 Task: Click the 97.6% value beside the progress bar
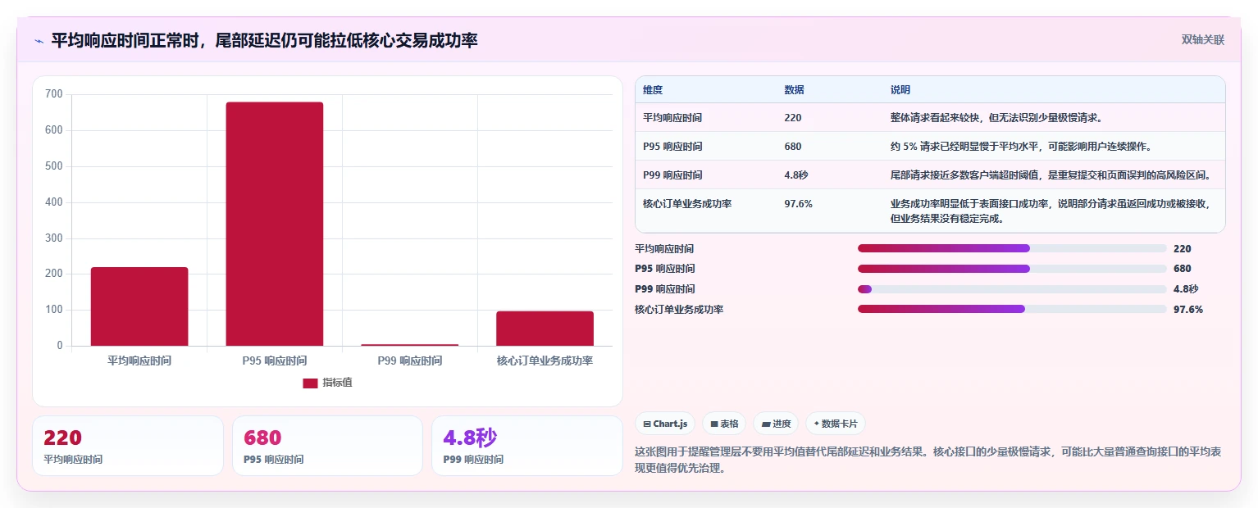pos(1188,309)
